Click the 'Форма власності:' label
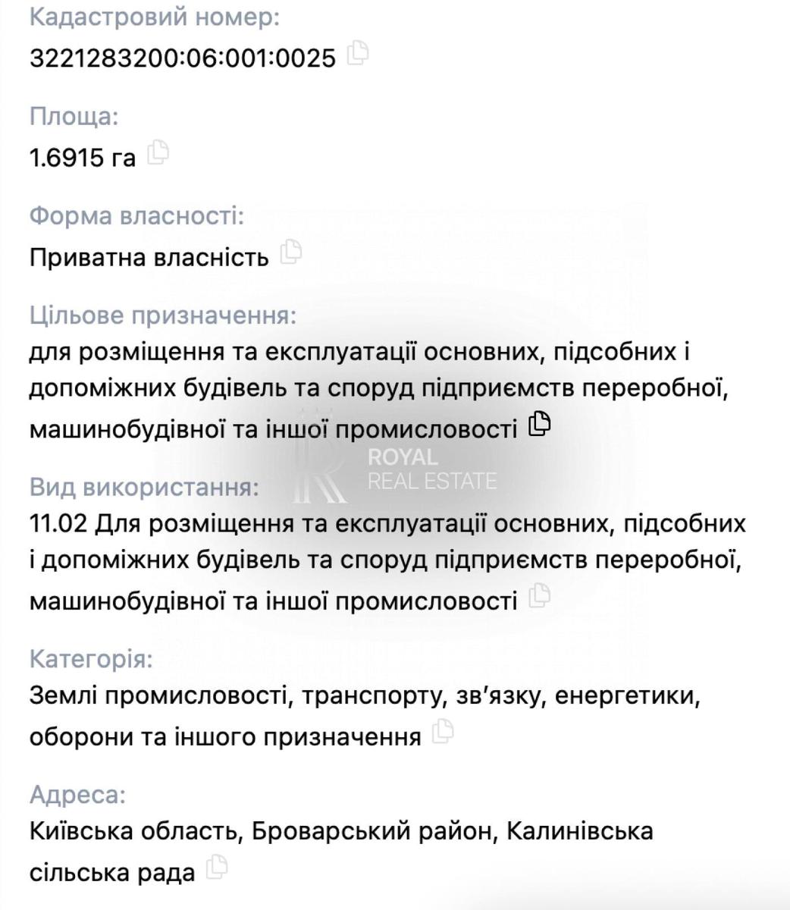The width and height of the screenshot is (790, 910). (x=137, y=216)
